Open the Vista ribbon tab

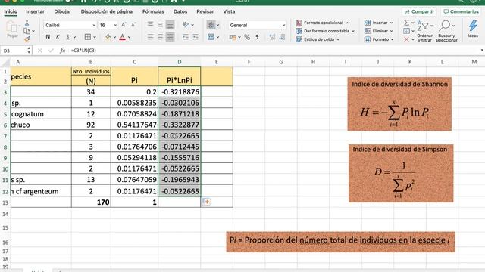(229, 11)
